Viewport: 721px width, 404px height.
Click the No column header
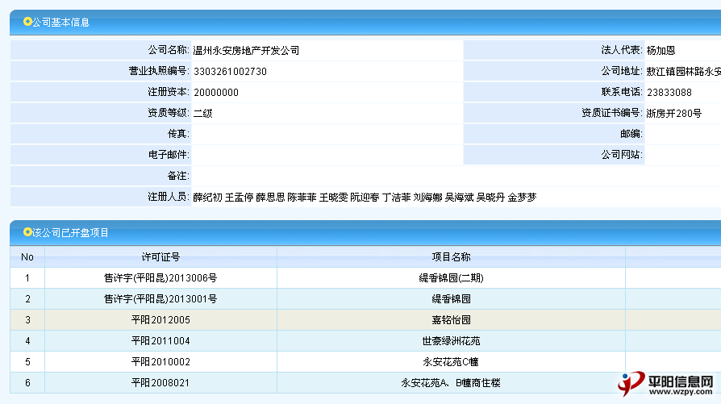click(27, 257)
